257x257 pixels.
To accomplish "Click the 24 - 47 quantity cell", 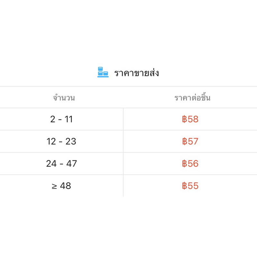I will [61, 164].
